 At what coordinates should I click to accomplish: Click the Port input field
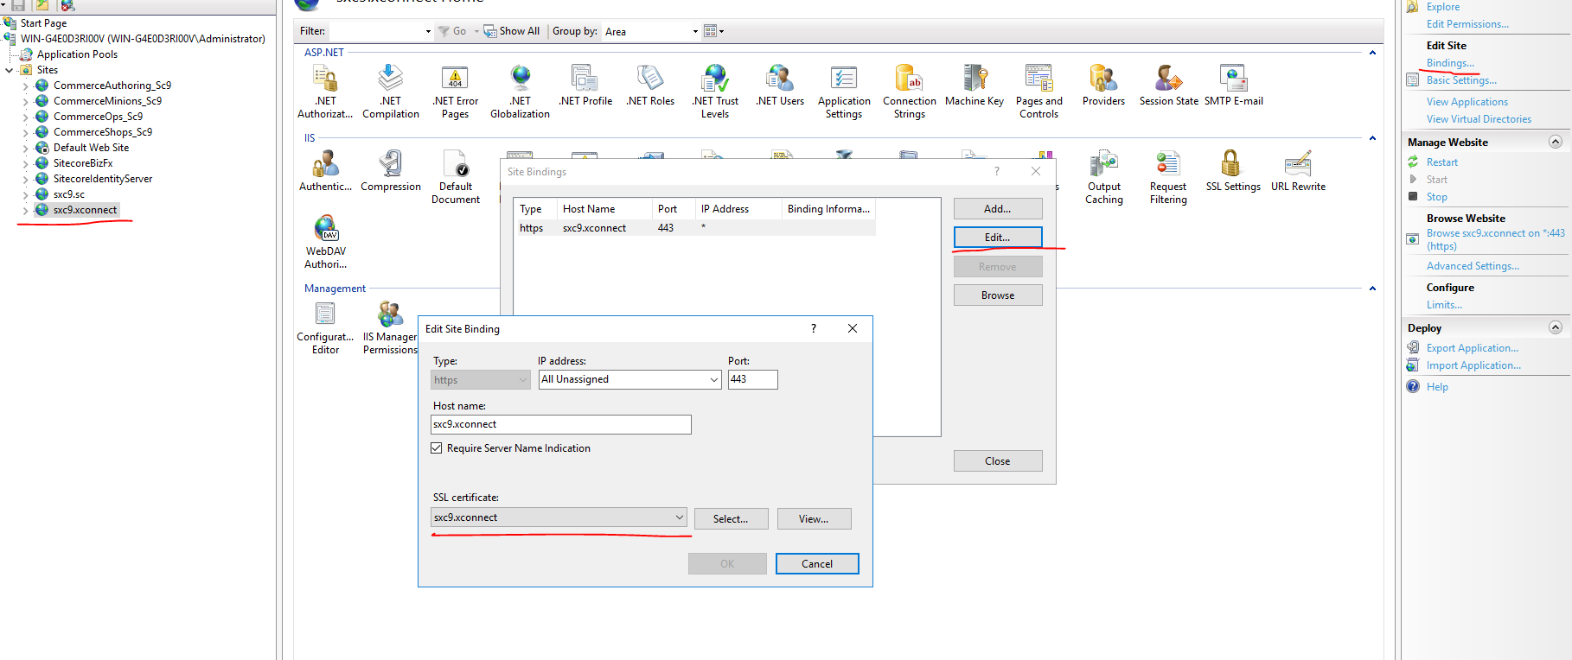[752, 379]
